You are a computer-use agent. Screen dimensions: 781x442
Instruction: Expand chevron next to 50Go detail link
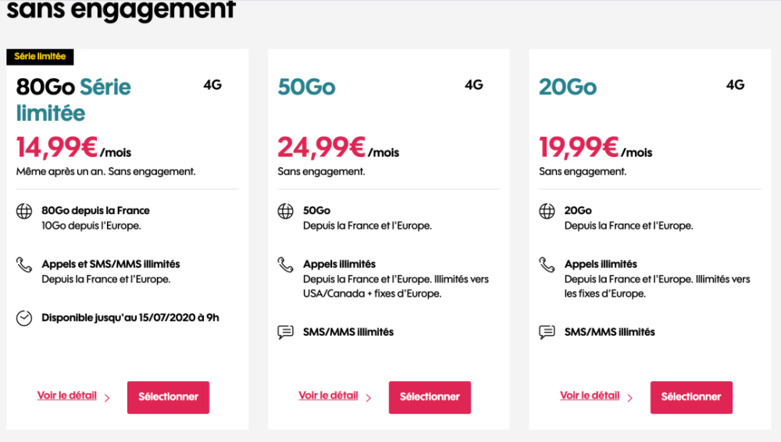pyautogui.click(x=369, y=398)
